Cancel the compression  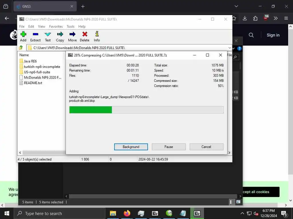point(206,147)
